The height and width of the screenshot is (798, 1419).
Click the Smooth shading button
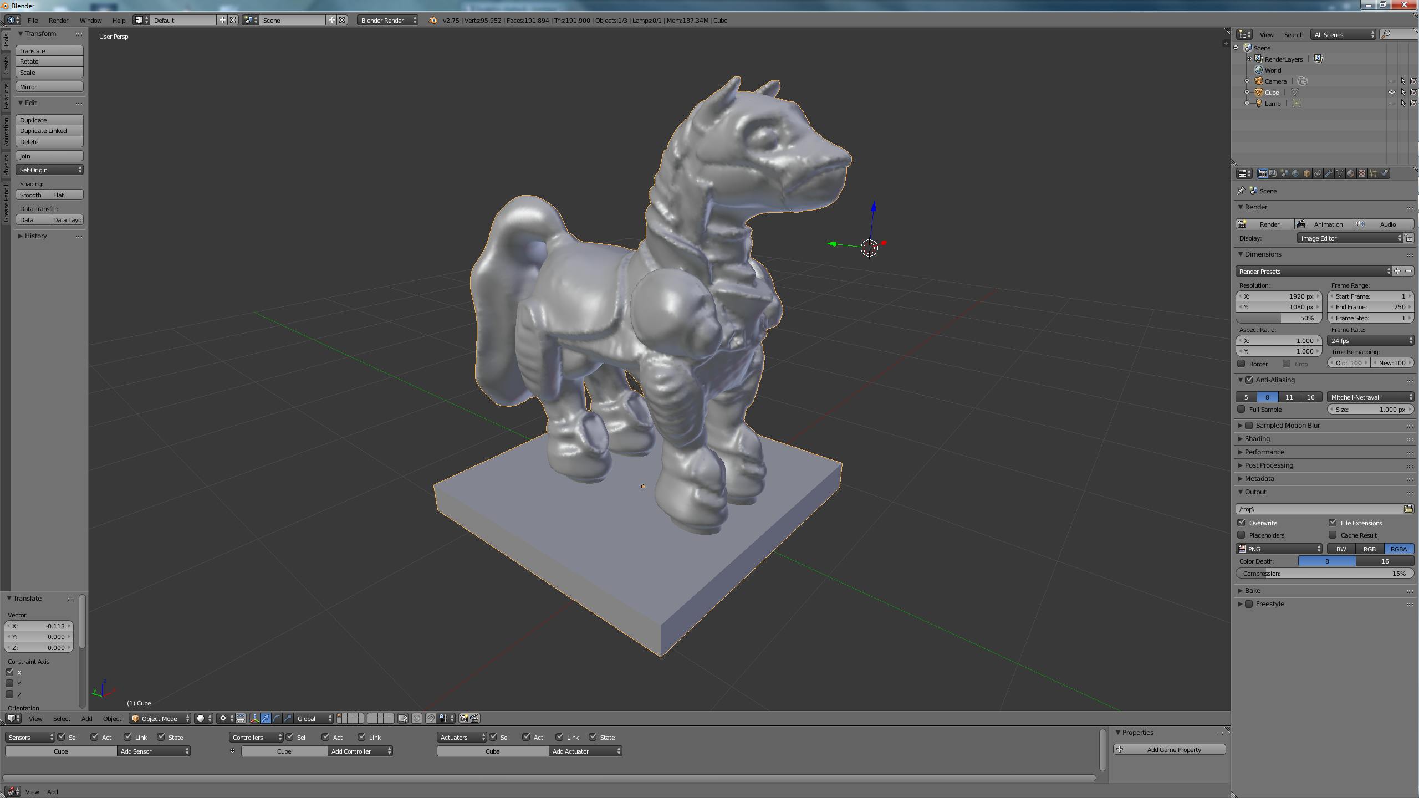click(32, 195)
